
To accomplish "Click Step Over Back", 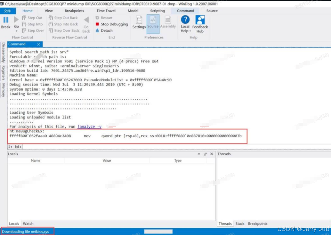I will [x=64, y=30].
